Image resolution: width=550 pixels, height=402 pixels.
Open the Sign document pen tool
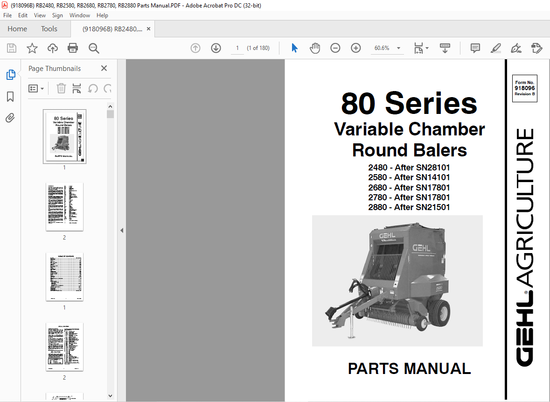coord(516,48)
